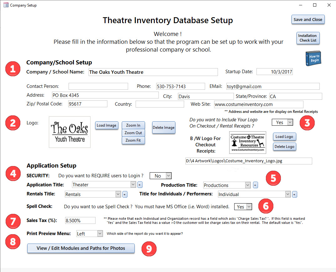Expand the Rentals Title dropdown
The width and height of the screenshot is (336, 272).
click(118, 194)
